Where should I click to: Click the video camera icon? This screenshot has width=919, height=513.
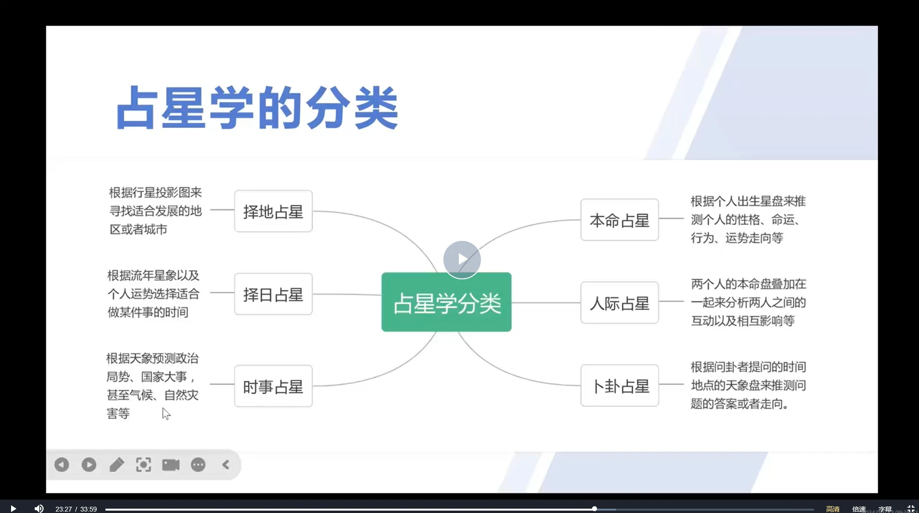pyautogui.click(x=170, y=464)
